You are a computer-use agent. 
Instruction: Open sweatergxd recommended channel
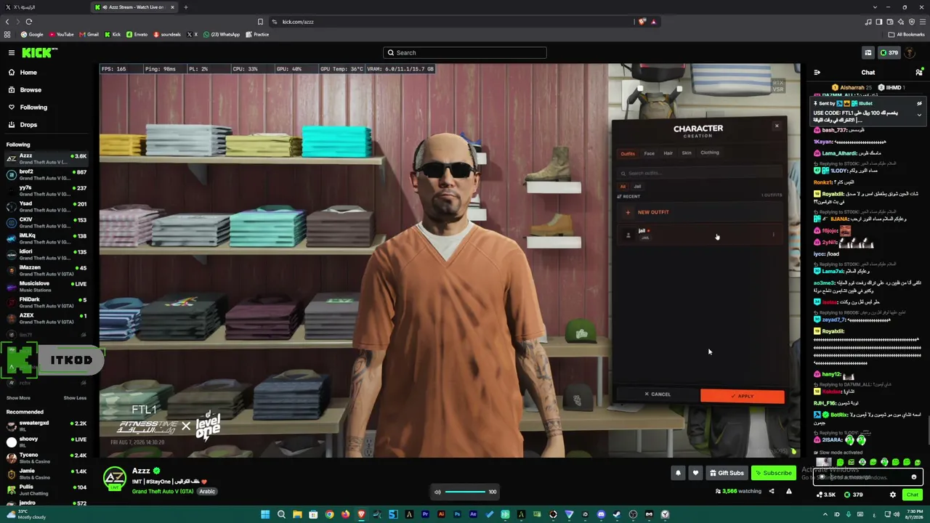[x=47, y=425]
